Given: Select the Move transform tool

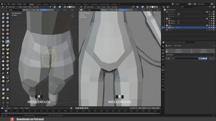Looking at the screenshot, I should tap(3, 103).
